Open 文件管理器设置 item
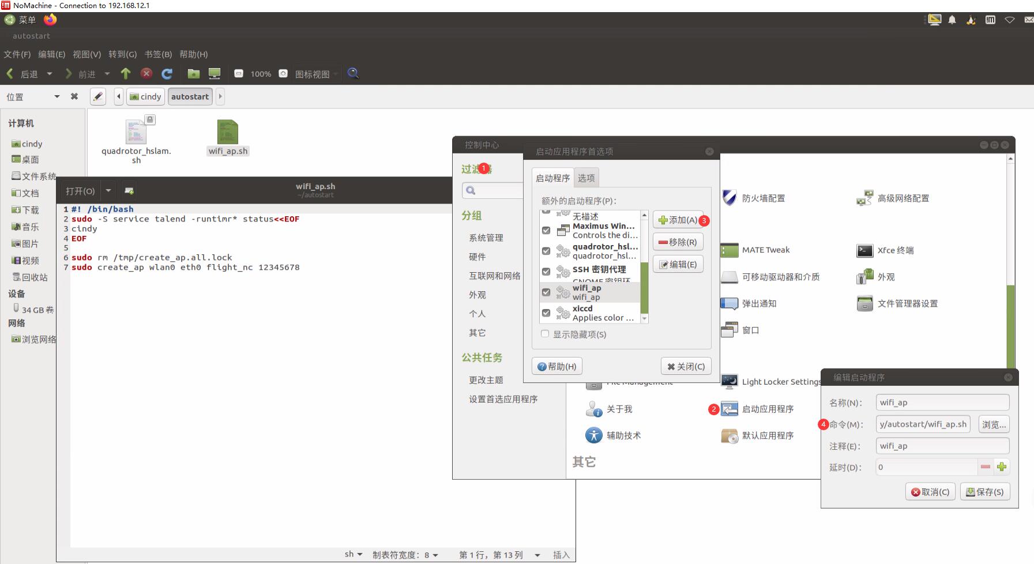1034x564 pixels. click(897, 303)
